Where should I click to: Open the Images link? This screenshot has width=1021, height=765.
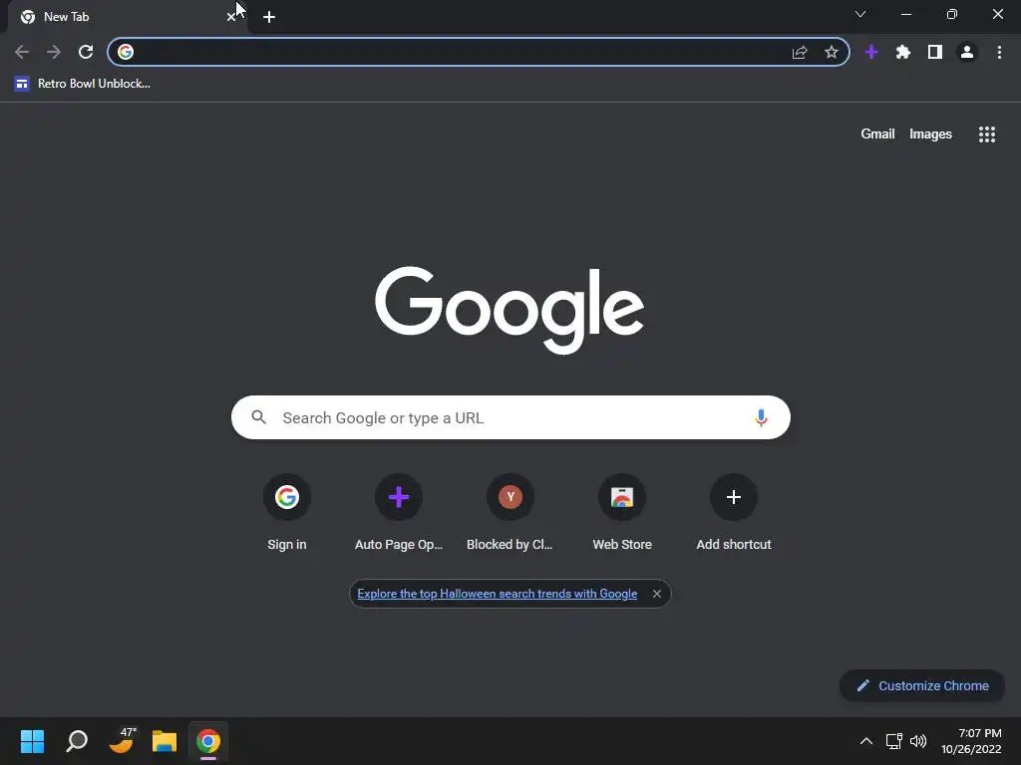tap(930, 134)
